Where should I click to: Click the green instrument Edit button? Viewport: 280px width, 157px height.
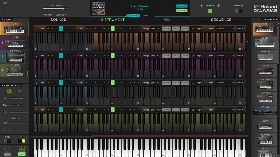(22, 154)
